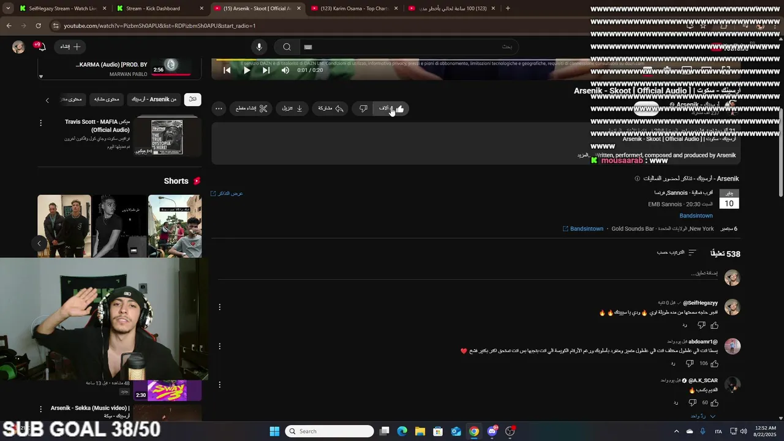Open the share (مشاركة) dialog

(331, 108)
